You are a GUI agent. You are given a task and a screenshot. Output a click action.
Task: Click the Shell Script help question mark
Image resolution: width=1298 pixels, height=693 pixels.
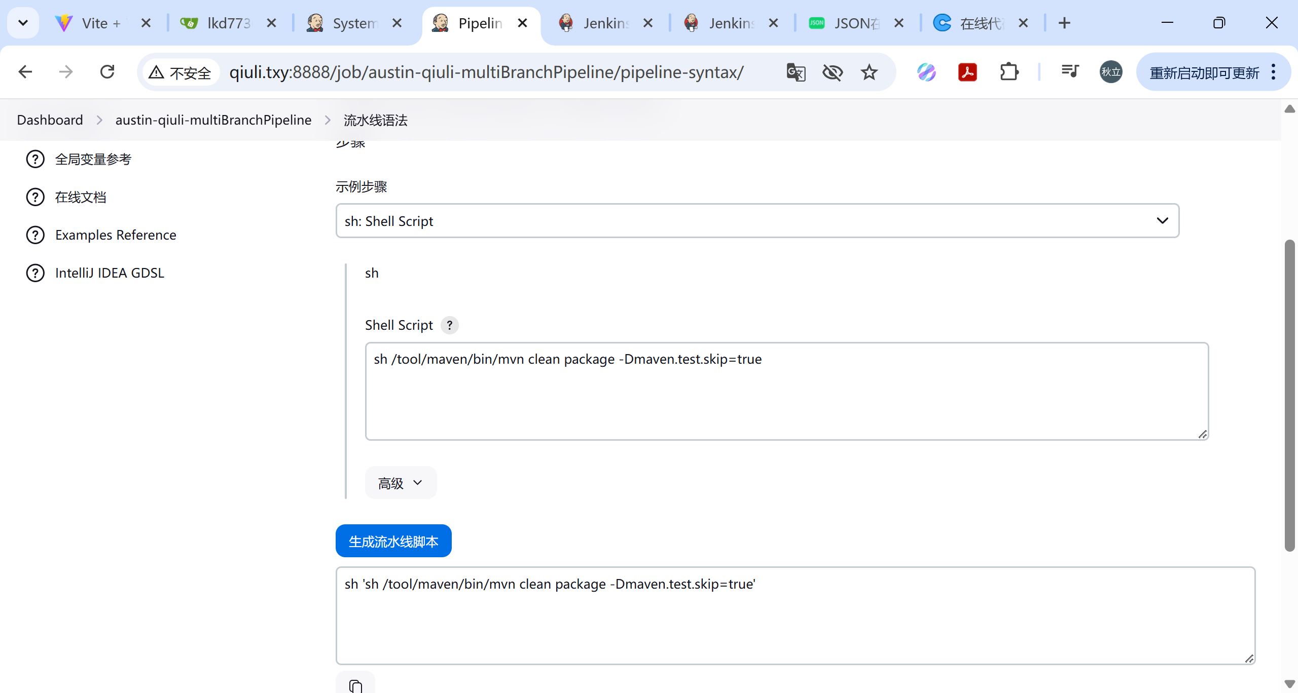click(x=449, y=325)
